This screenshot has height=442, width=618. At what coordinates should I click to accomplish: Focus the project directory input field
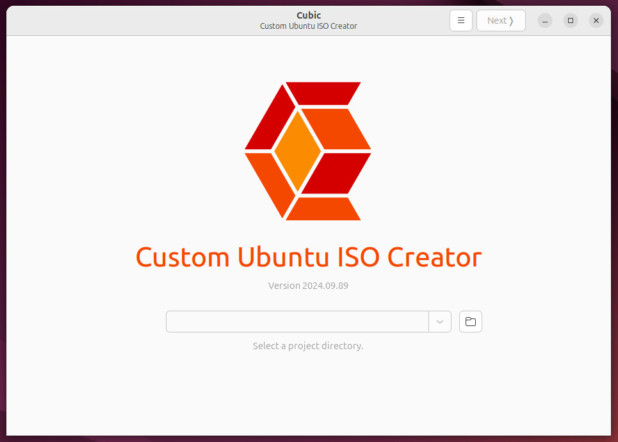(x=297, y=322)
